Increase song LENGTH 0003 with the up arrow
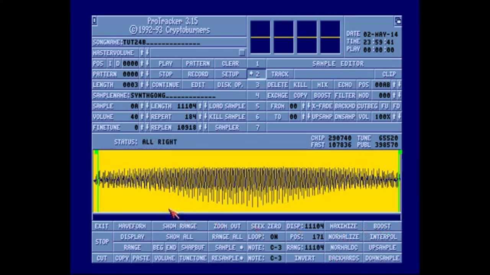The image size is (490, 275). click(x=142, y=85)
